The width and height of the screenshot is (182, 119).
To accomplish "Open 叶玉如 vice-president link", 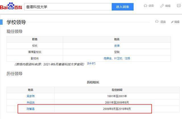I will click(118, 58).
